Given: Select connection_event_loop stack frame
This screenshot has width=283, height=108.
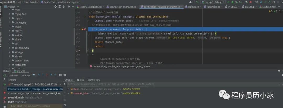Looking at the screenshot, I should click(34, 93).
